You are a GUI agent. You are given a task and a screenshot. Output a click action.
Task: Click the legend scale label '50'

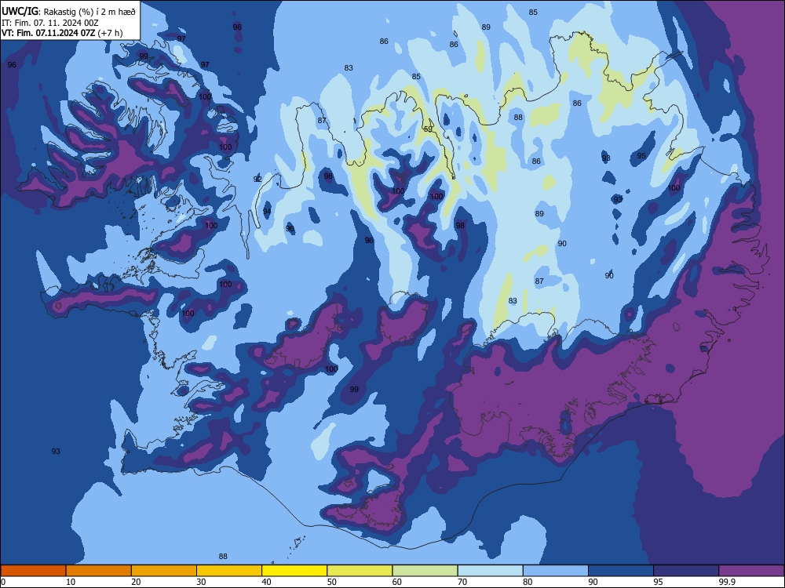pyautogui.click(x=332, y=582)
